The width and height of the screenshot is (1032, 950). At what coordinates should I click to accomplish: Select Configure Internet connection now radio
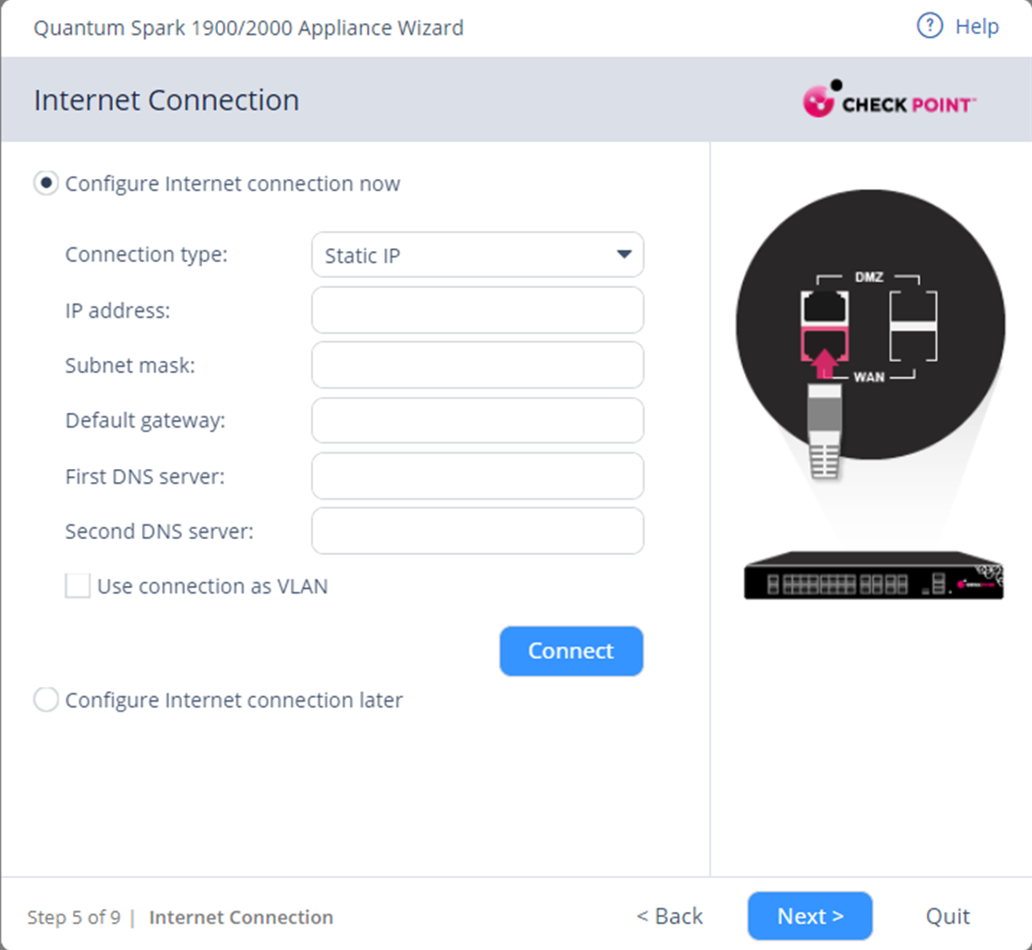(x=46, y=183)
